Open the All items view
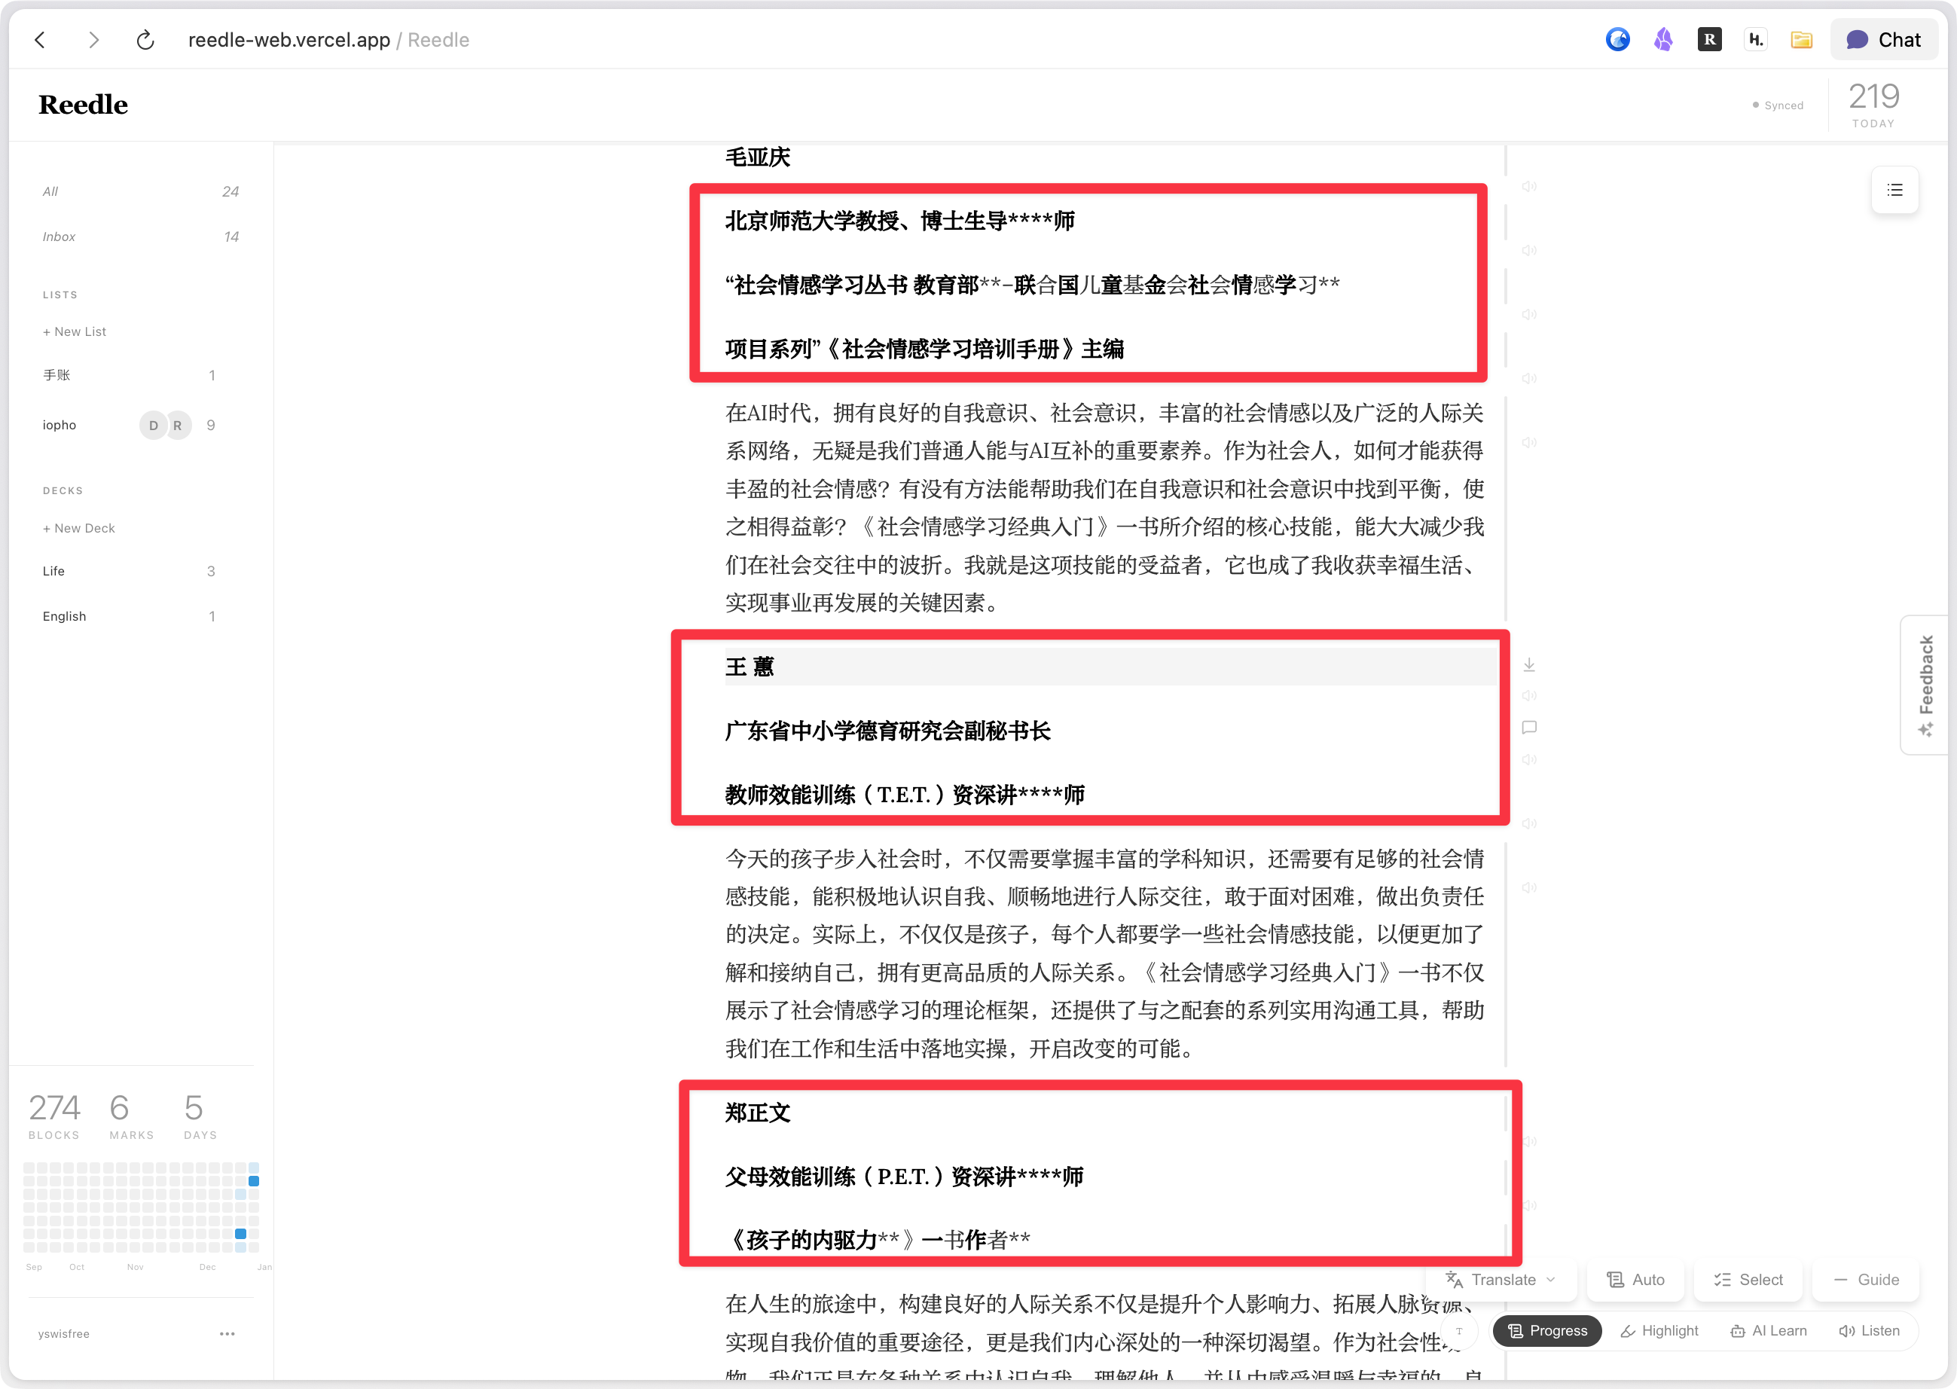 pyautogui.click(x=140, y=191)
